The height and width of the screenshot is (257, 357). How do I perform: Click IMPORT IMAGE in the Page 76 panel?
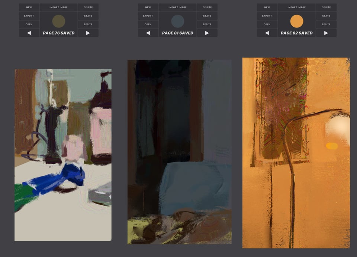tap(59, 7)
